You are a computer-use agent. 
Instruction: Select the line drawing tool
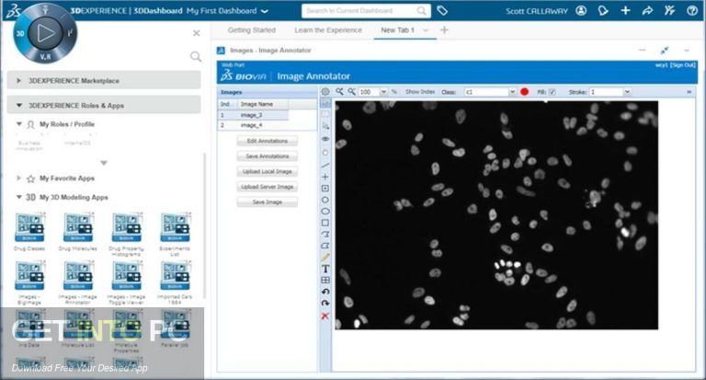pos(325,165)
